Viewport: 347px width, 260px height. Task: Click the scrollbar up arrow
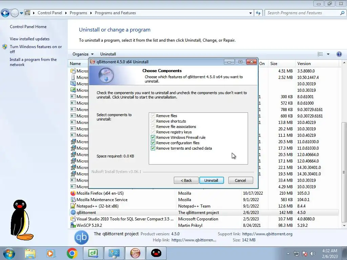point(344,63)
